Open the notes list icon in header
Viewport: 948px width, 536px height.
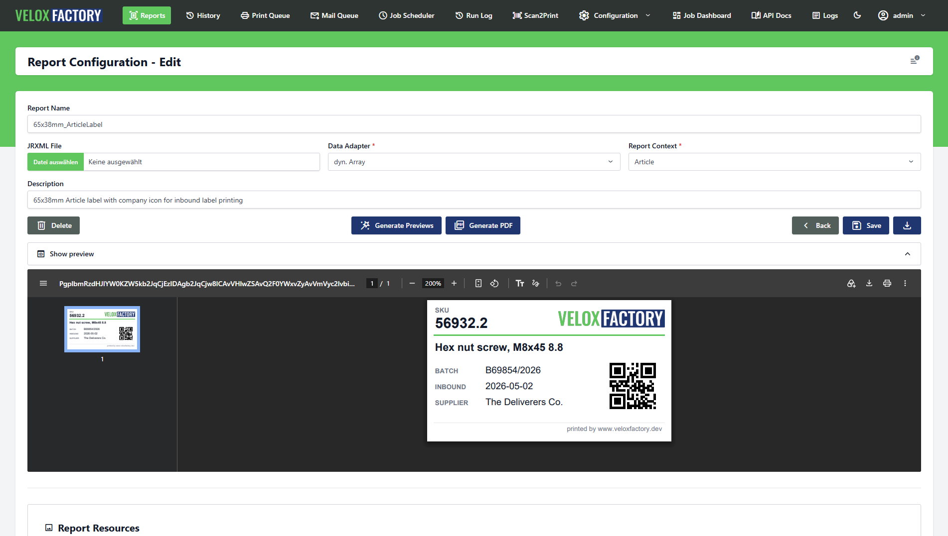[915, 61]
